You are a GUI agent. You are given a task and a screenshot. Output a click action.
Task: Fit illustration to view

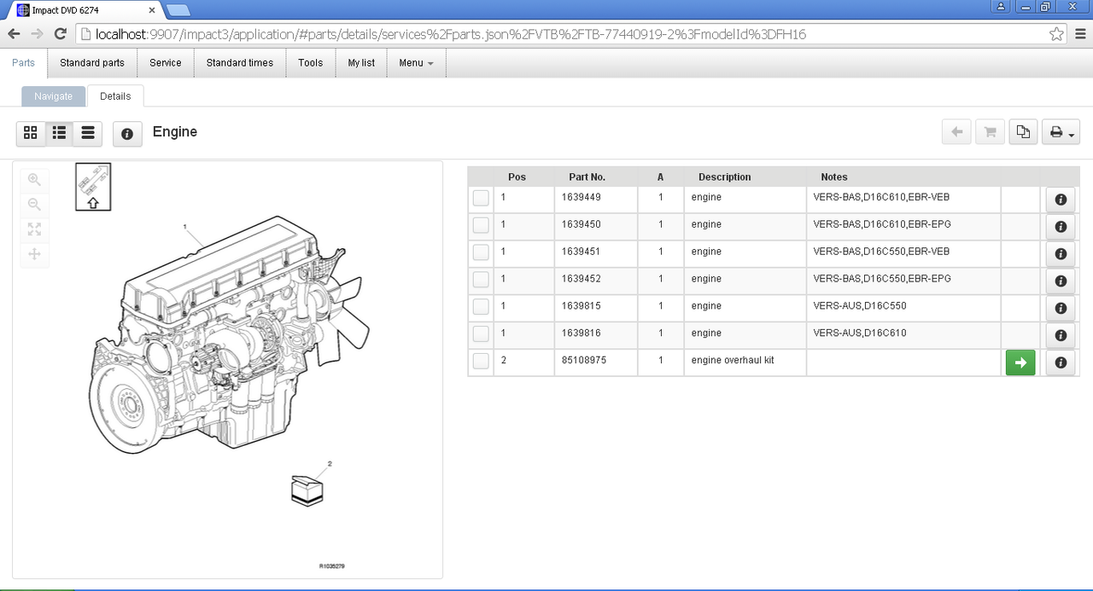(x=34, y=229)
